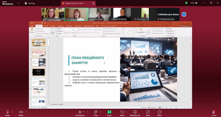Open the Chat panel
This screenshot has height=117, width=221.
pos(96,112)
